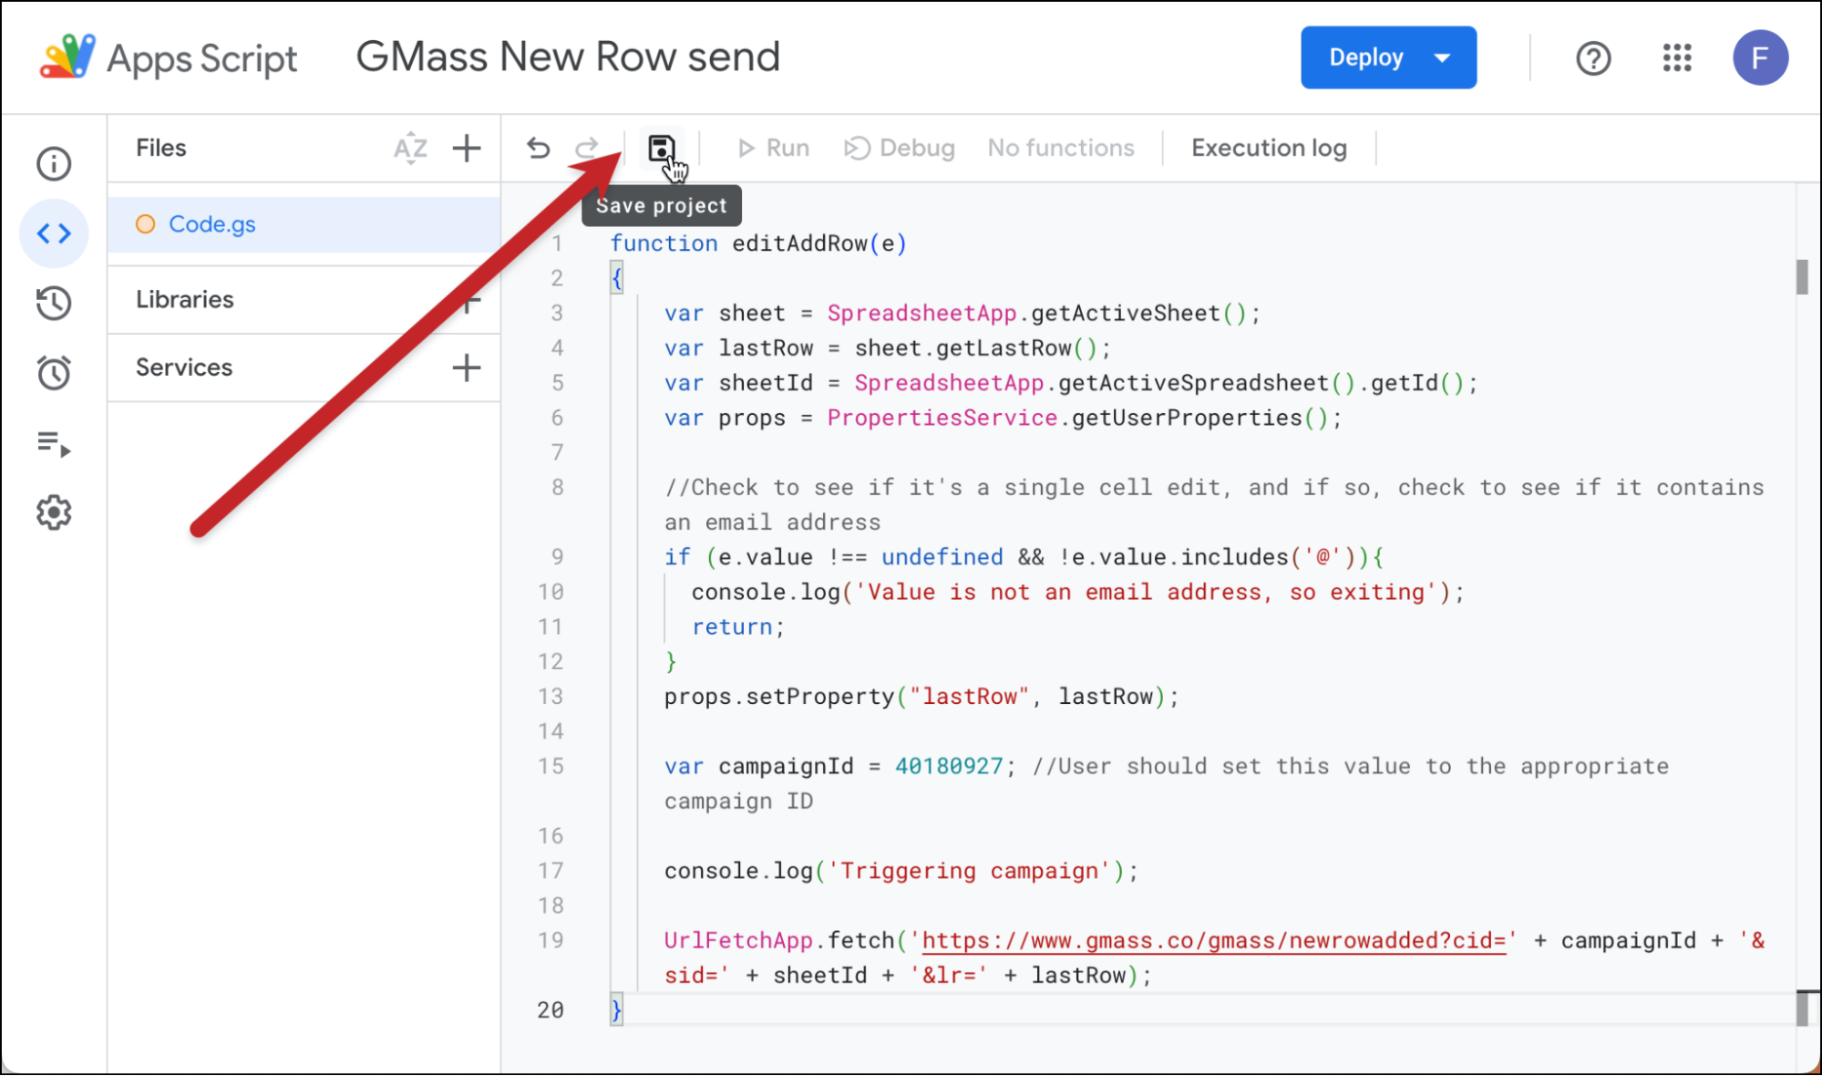Click line number 9 in the gutter
The width and height of the screenshot is (1822, 1076).
point(557,557)
